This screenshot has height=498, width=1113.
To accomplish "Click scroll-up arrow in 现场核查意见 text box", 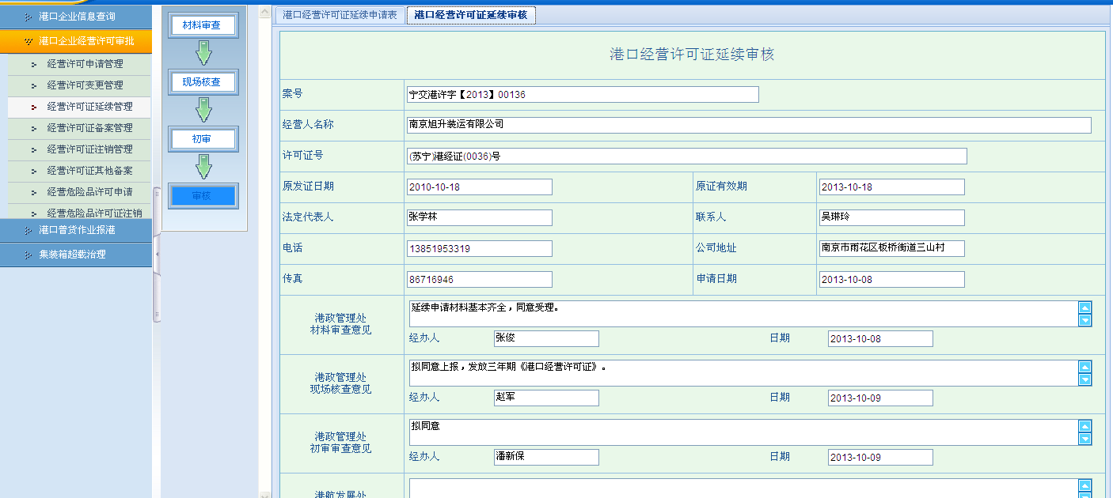I will [x=1085, y=367].
